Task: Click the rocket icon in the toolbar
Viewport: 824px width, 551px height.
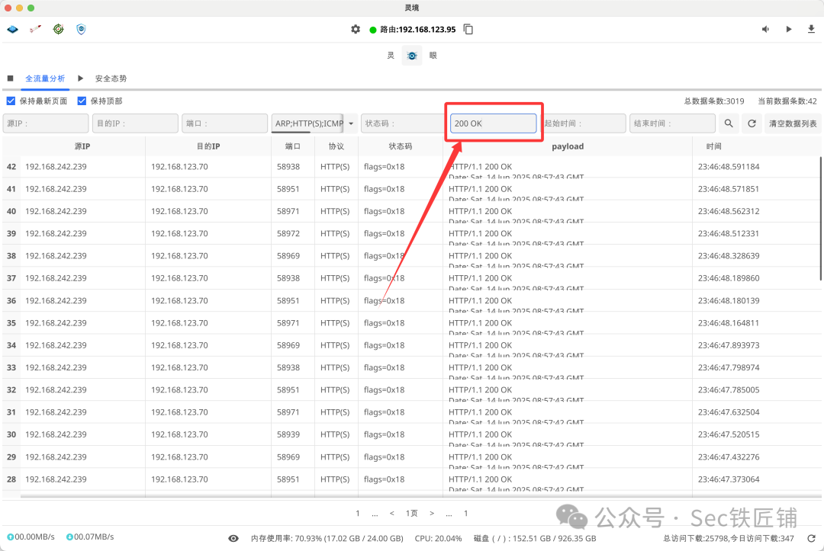Action: click(x=35, y=29)
